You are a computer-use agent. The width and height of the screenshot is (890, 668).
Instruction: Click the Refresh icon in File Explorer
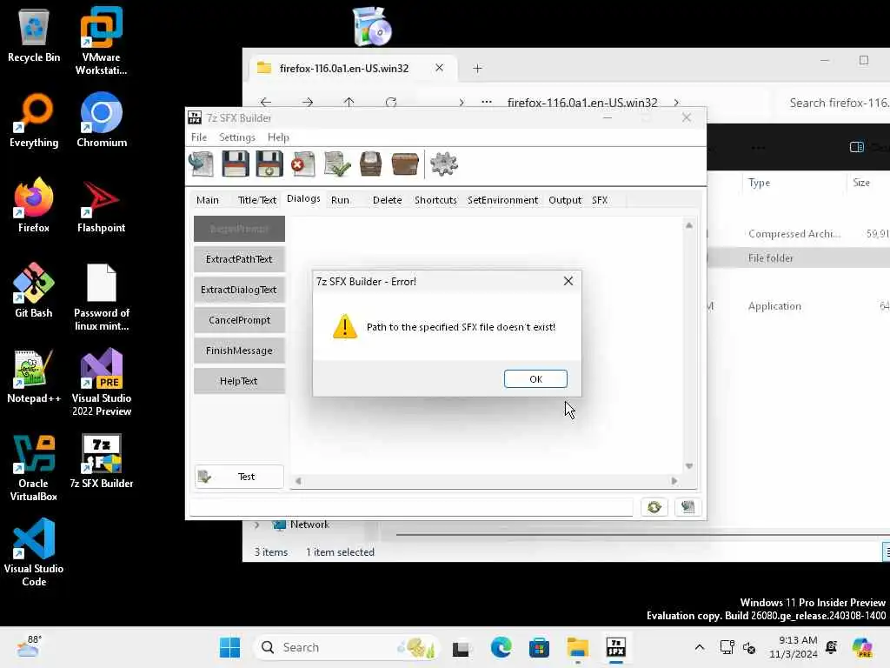[x=391, y=103]
